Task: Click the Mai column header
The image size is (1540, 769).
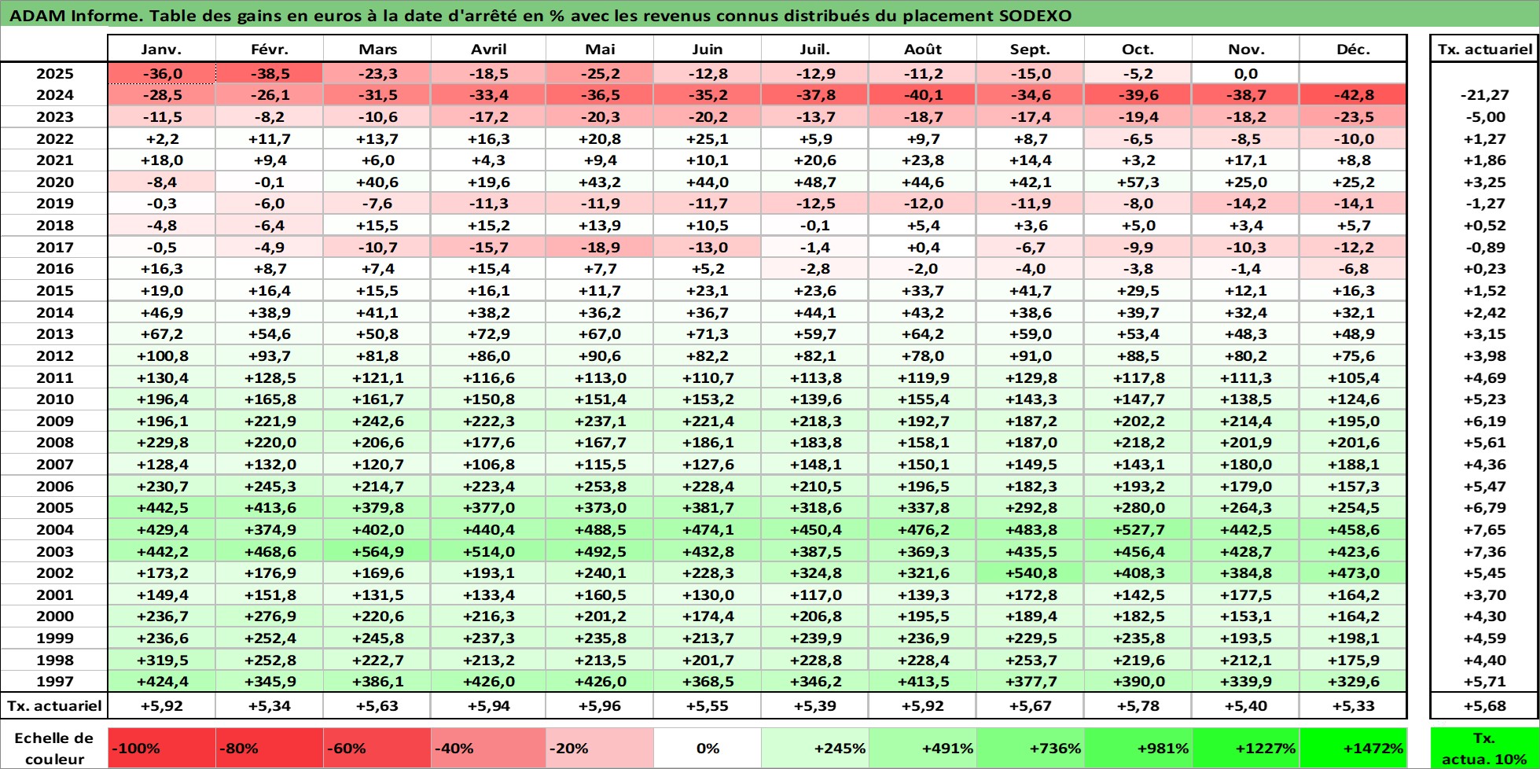Action: pos(600,49)
